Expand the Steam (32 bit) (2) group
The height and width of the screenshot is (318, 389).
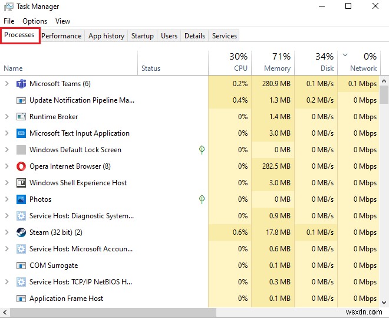point(7,232)
